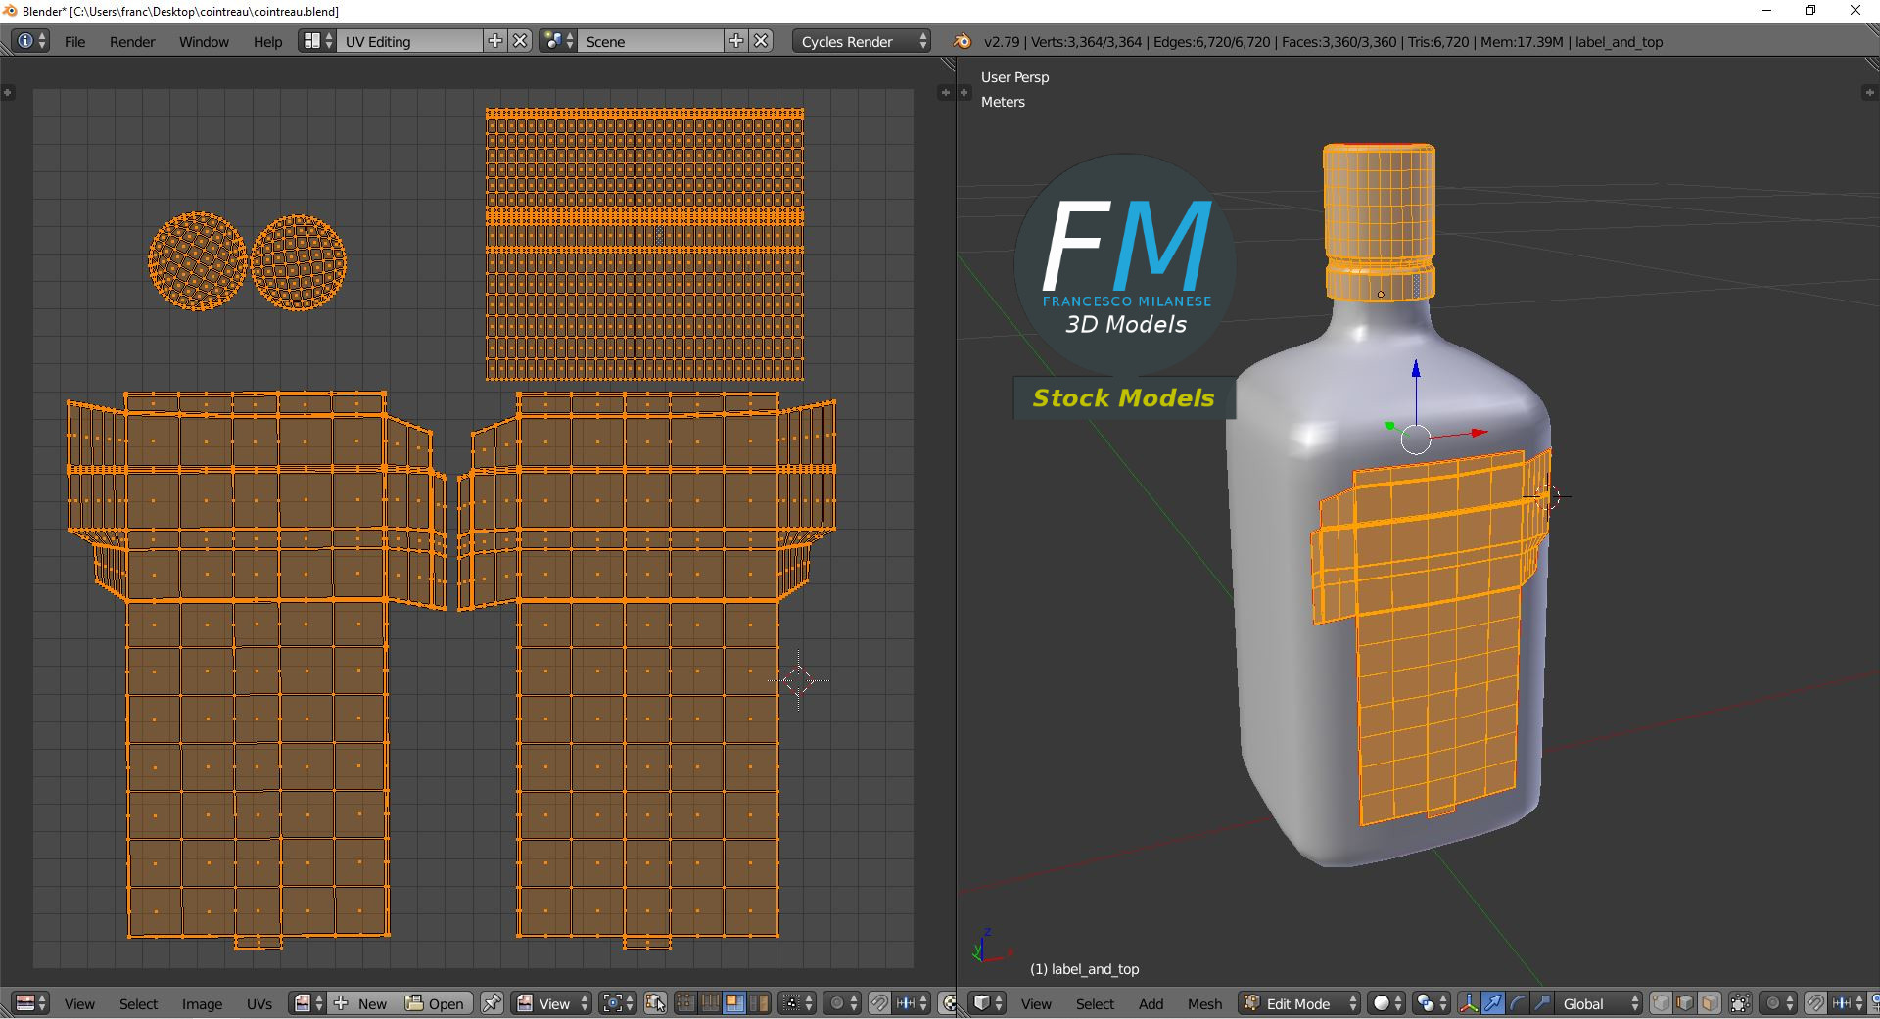1880x1019 pixels.
Task: Open the 3D View's Select menu
Action: pos(1095,1003)
